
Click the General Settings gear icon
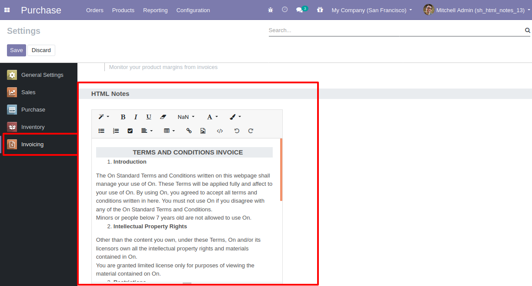pyautogui.click(x=12, y=75)
